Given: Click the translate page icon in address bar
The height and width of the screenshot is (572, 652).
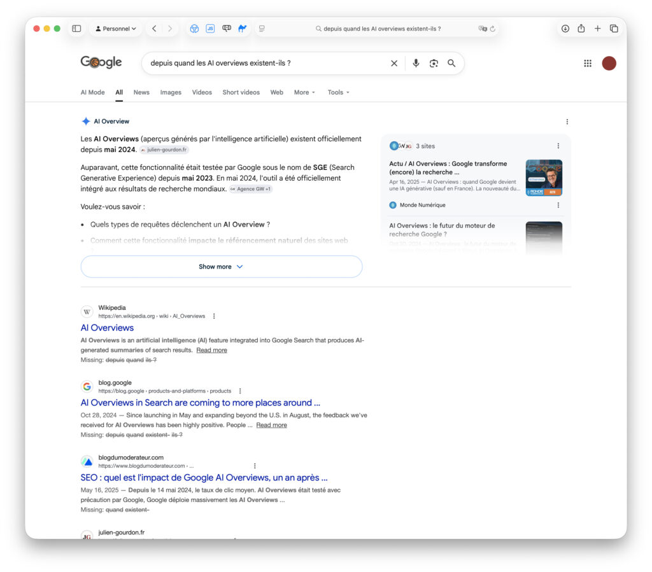Looking at the screenshot, I should click(483, 29).
